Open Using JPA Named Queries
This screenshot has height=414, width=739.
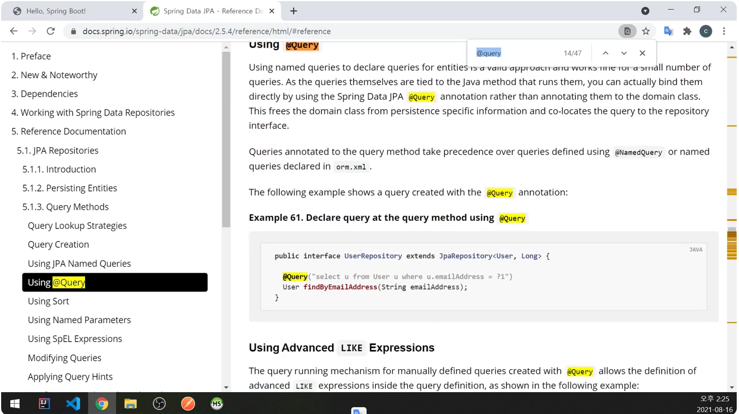tap(79, 263)
